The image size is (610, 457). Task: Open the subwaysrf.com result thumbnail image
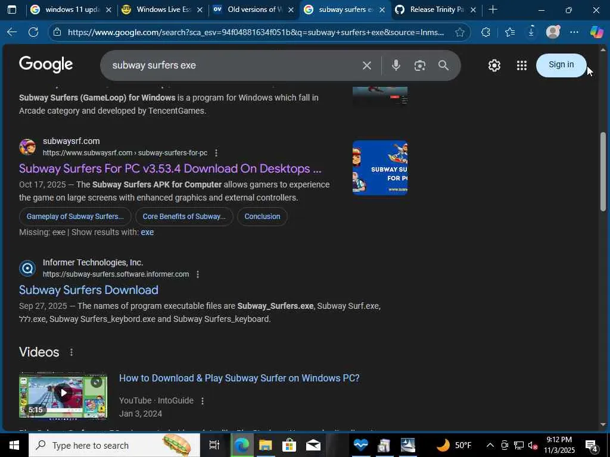[x=379, y=168]
